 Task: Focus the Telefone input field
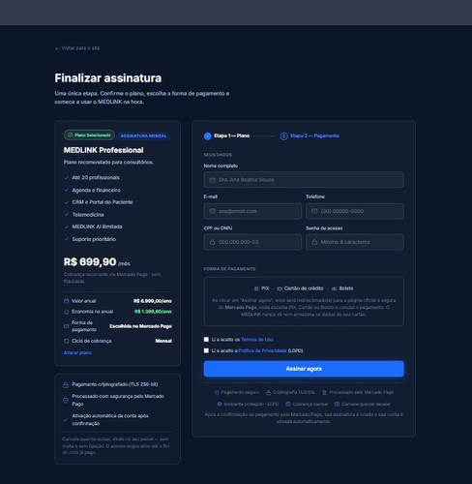355,211
